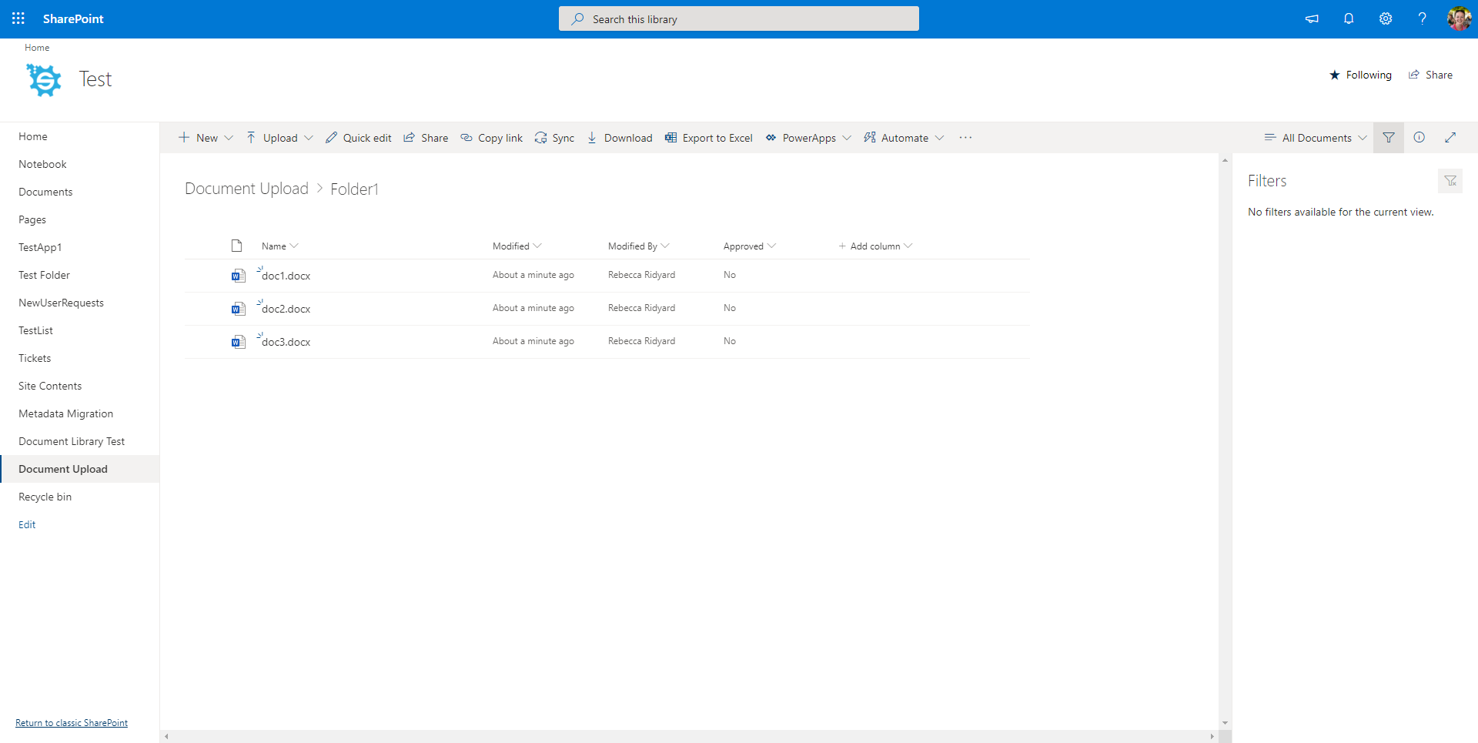Open the Upload dropdown menu

click(279, 138)
